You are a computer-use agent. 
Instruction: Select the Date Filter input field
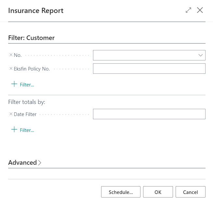pyautogui.click(x=149, y=114)
